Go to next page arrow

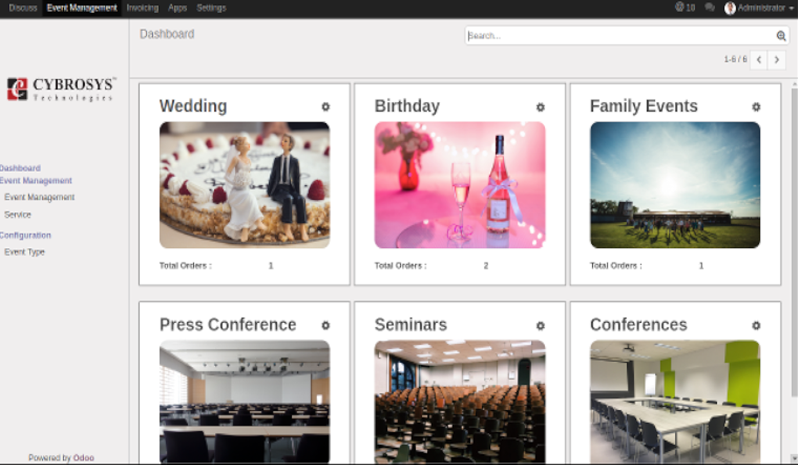777,60
